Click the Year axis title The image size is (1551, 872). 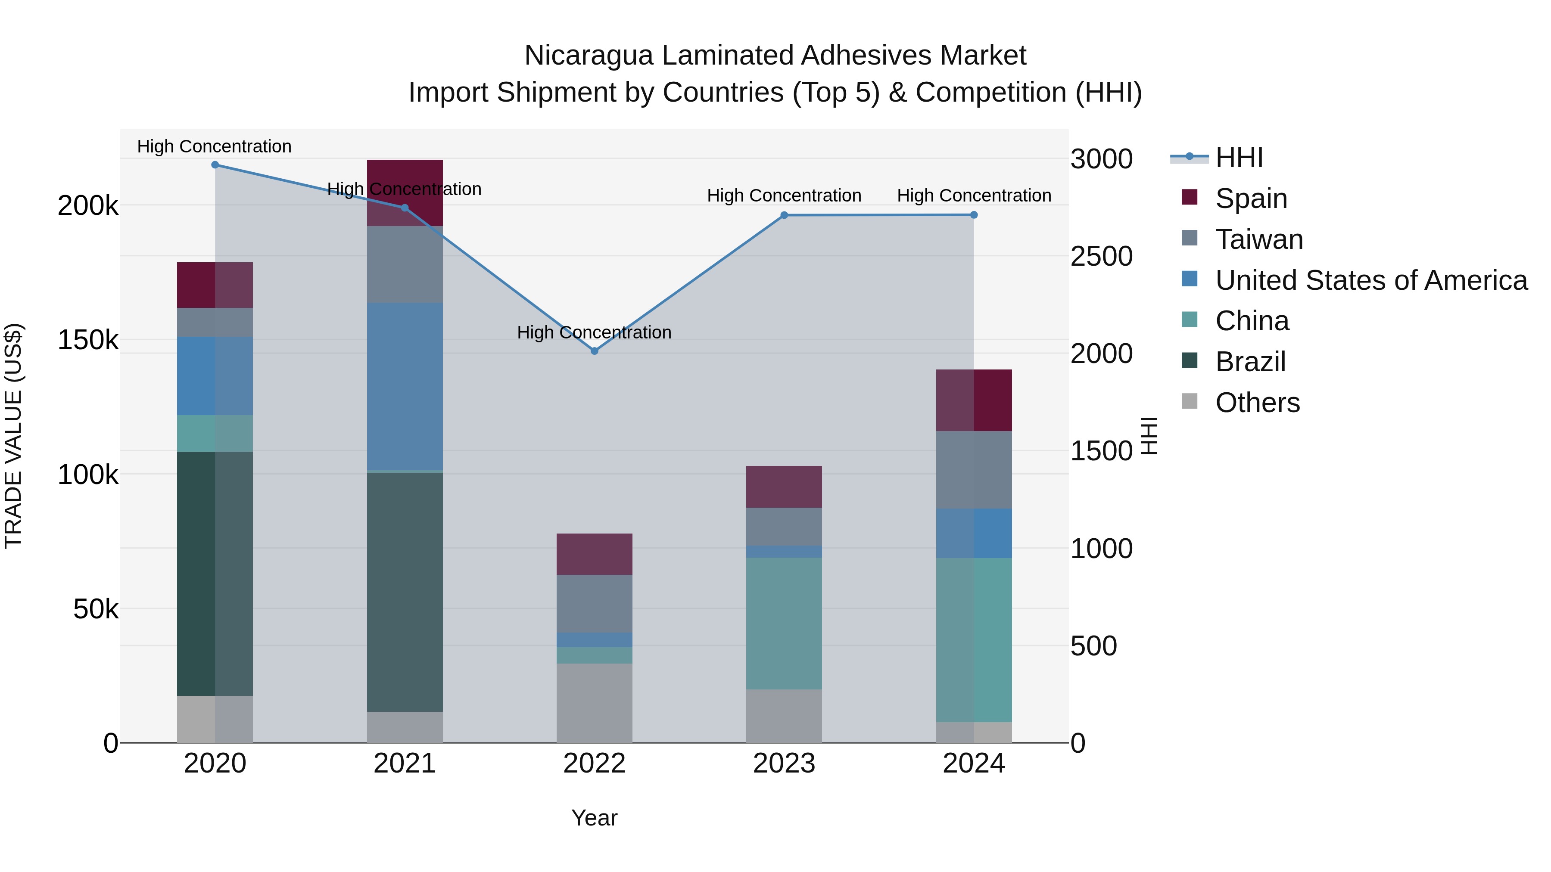[x=594, y=818]
